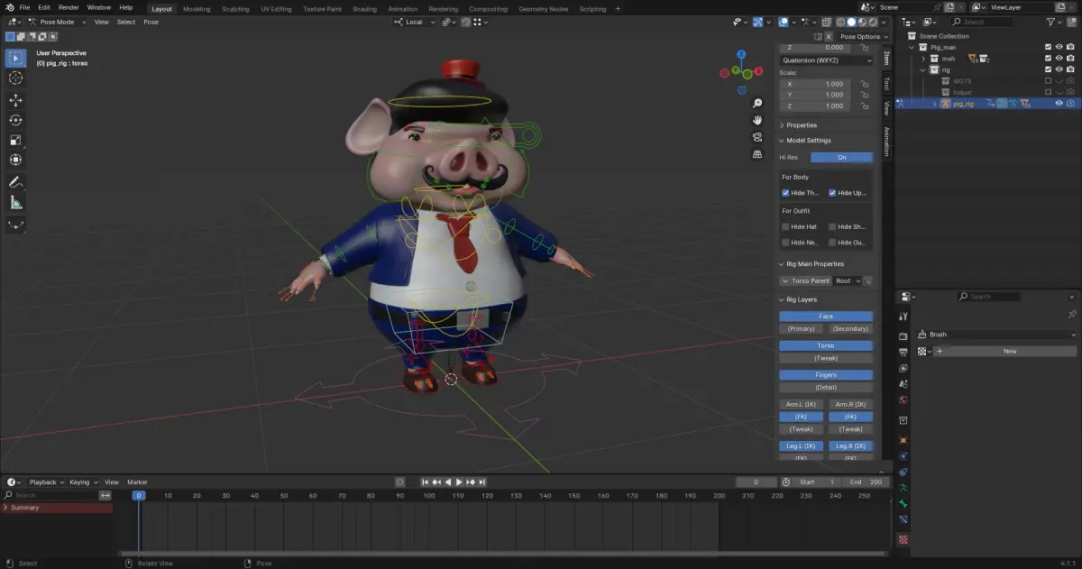Viewport: 1082px width, 569px height.
Task: Select solid viewport shading mode
Action: pyautogui.click(x=851, y=22)
